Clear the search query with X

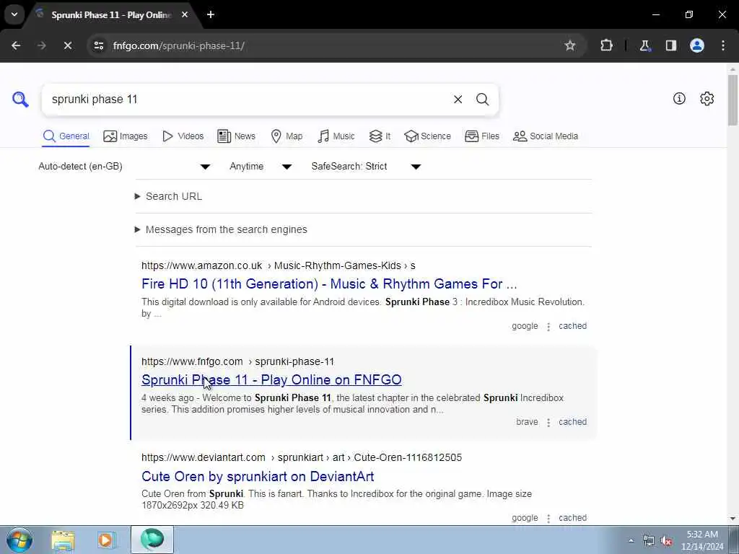458,100
